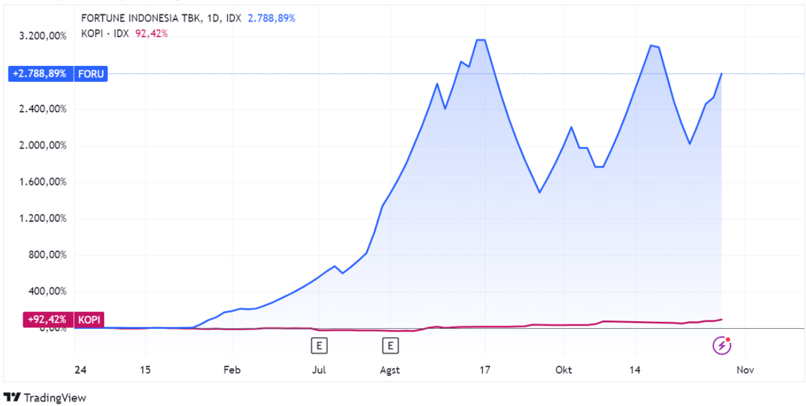Select the pink KOPI price label
This screenshot has height=406, width=806.
coord(63,320)
